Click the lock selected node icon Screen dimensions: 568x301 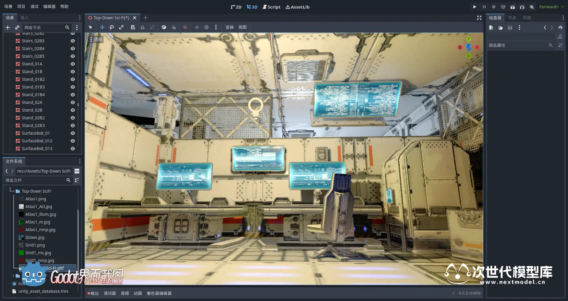143,27
